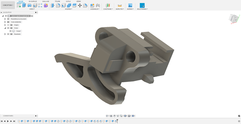Viewport: 241px width, 124px height.
Task: Expand the Esquisses folder node
Action: [x=5, y=34]
